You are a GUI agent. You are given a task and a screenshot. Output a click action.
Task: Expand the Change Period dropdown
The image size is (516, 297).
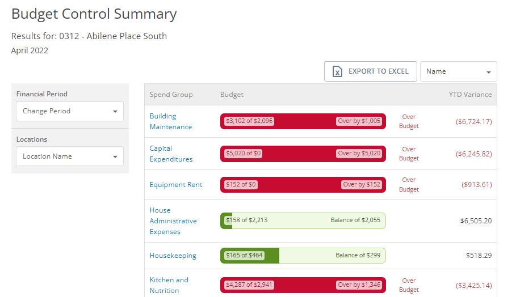tap(70, 111)
